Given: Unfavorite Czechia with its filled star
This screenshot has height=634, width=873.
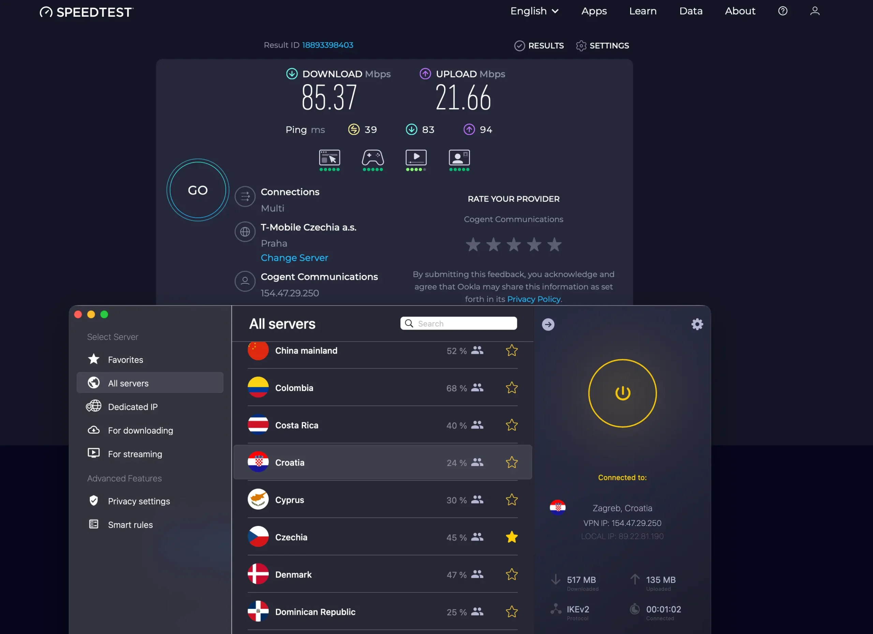Looking at the screenshot, I should [511, 537].
